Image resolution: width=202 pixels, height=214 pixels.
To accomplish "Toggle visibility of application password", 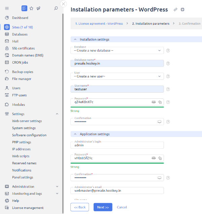I will coord(154,158).
